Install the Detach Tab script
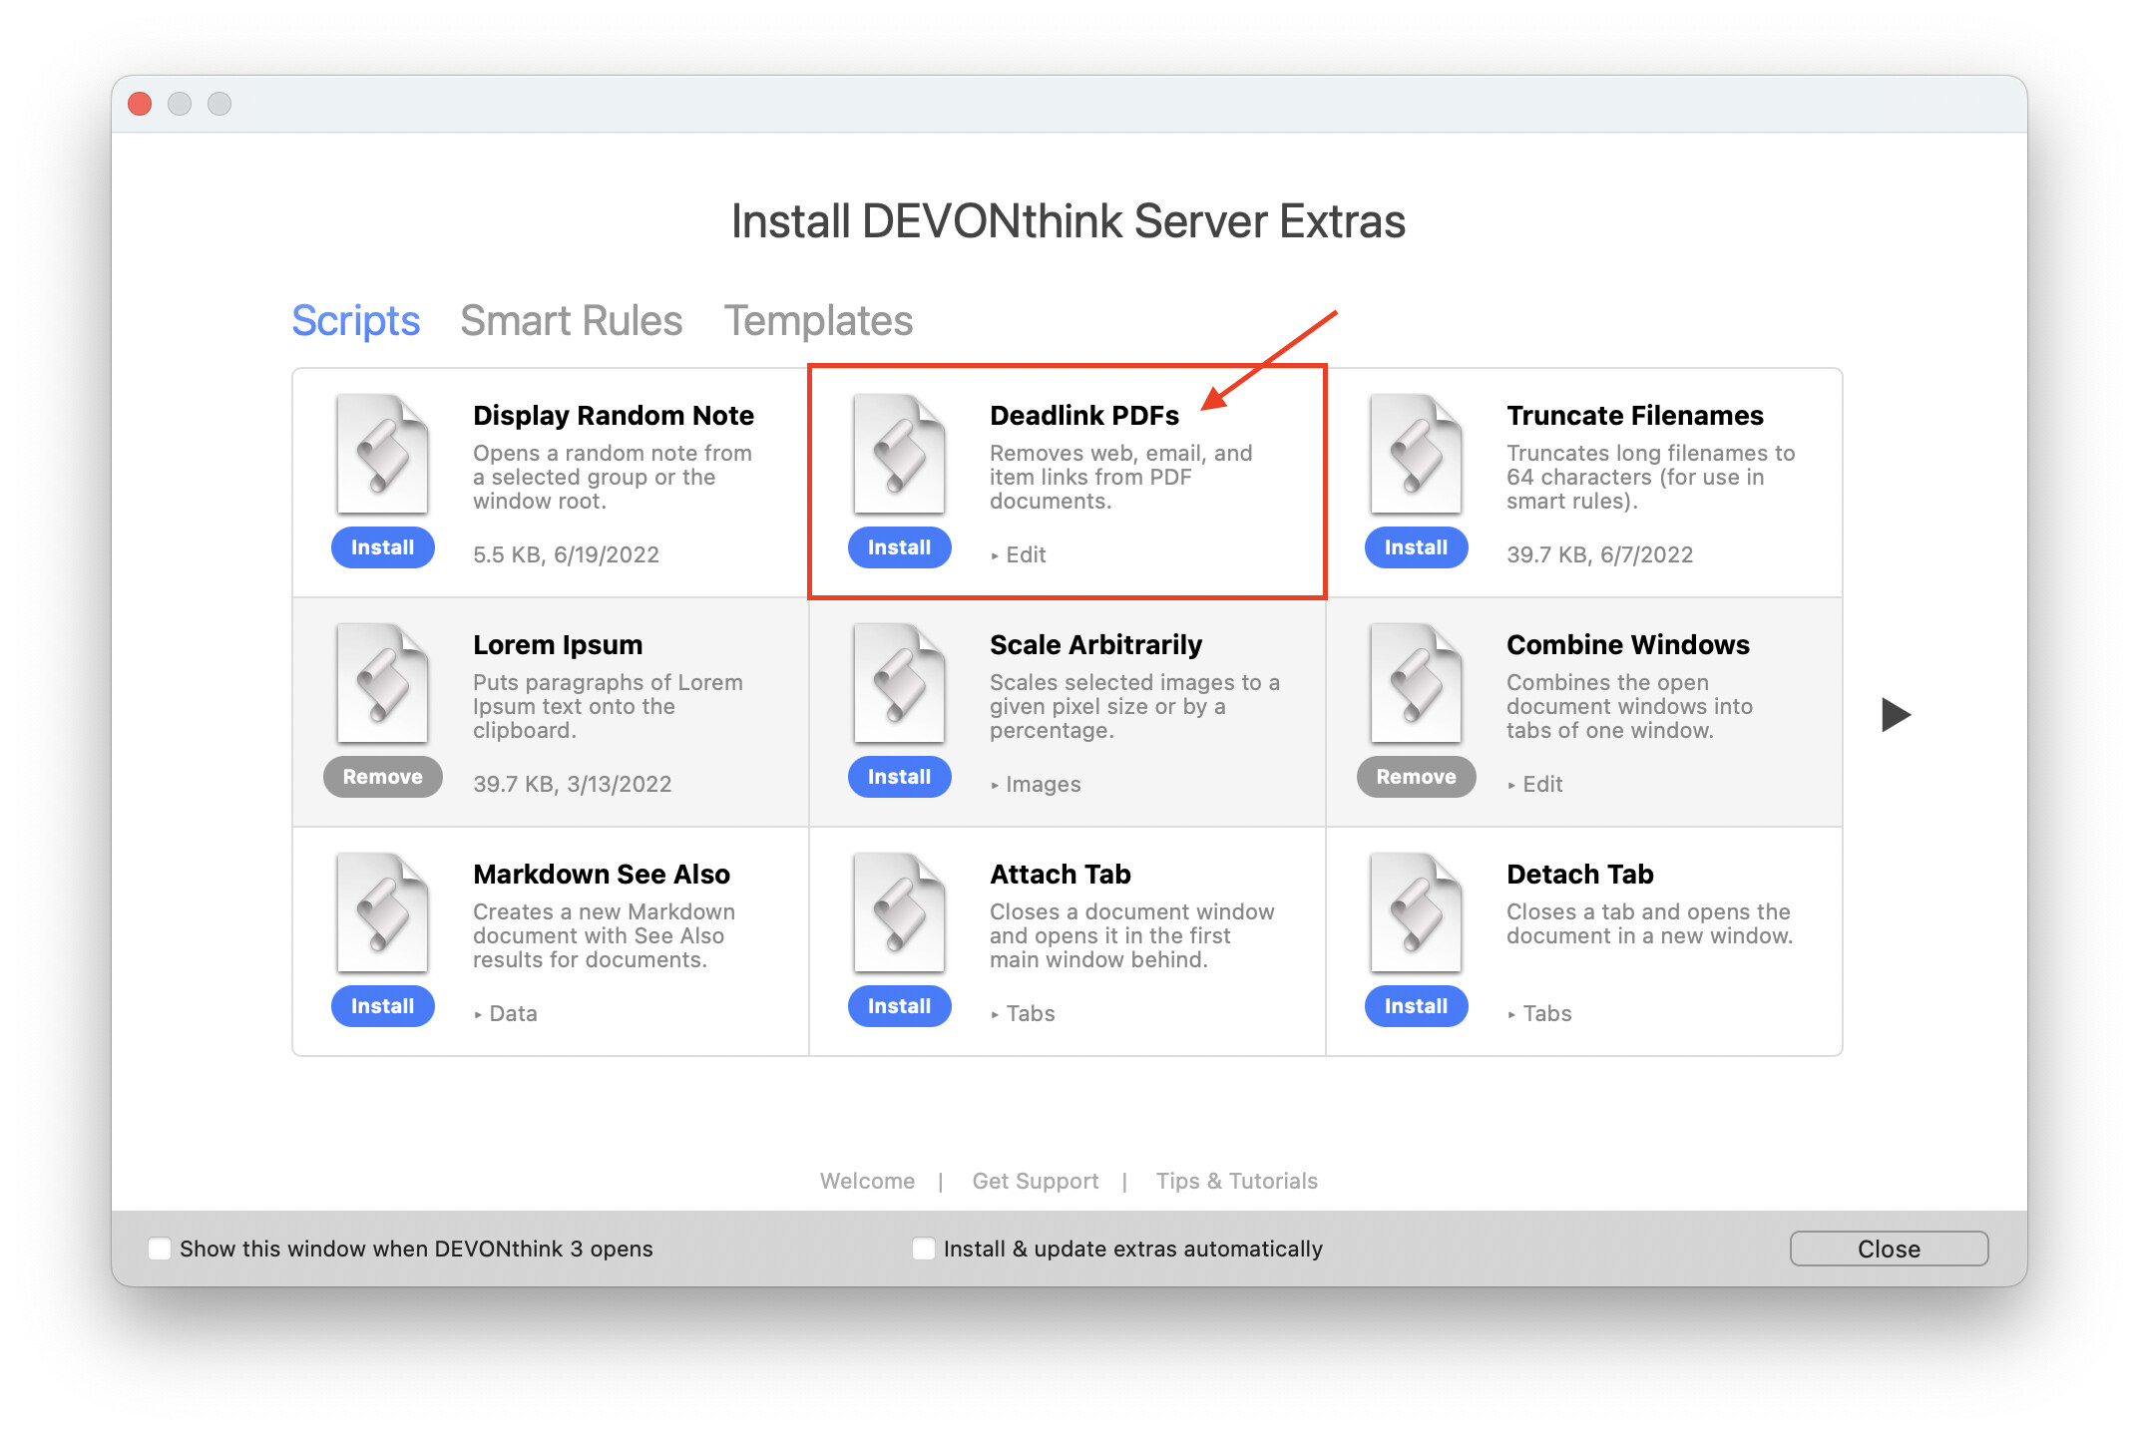Screen dimensions: 2139x1434 coord(1417,1006)
